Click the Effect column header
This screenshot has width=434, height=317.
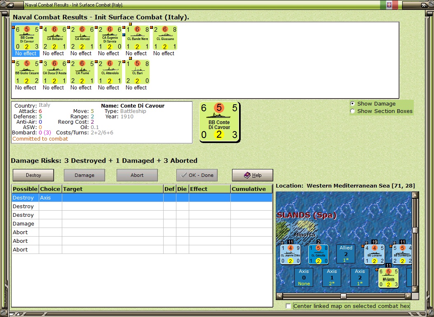click(x=209, y=189)
